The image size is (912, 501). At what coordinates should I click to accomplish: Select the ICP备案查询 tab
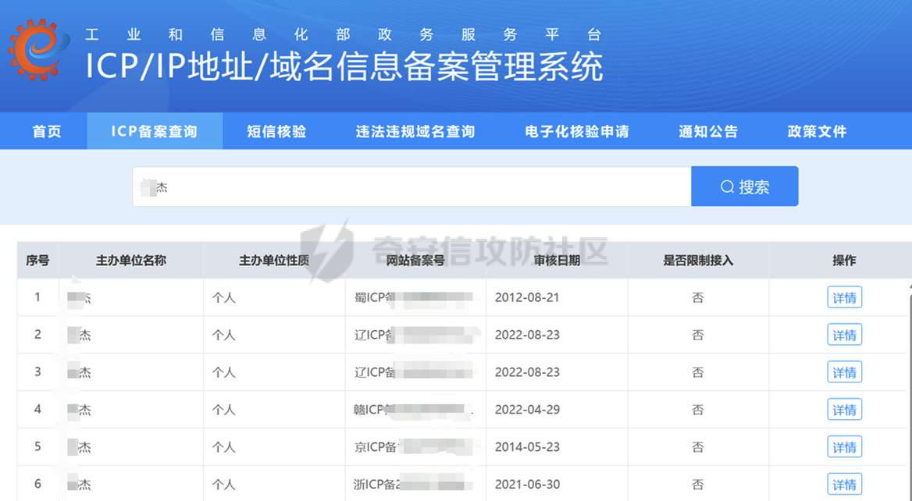point(155,131)
